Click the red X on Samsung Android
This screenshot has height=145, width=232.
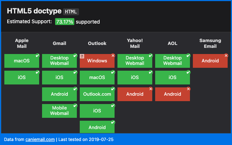226,55
